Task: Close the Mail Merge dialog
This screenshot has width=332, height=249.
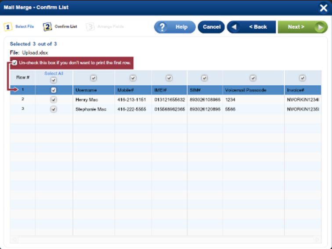Action: 323,7
